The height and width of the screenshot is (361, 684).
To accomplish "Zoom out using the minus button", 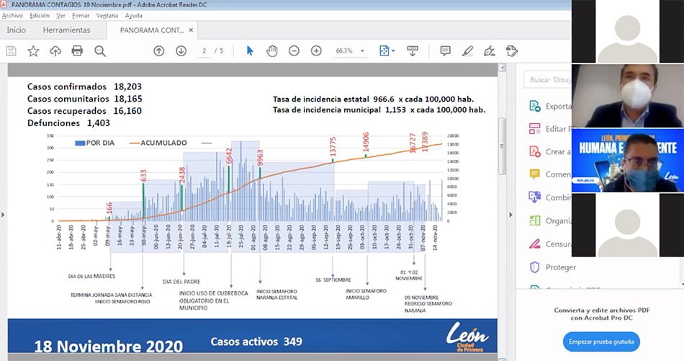I will point(294,51).
